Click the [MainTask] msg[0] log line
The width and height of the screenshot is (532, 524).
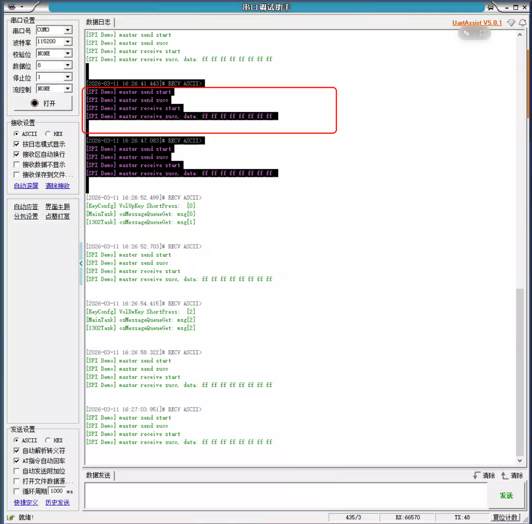pyautogui.click(x=141, y=214)
